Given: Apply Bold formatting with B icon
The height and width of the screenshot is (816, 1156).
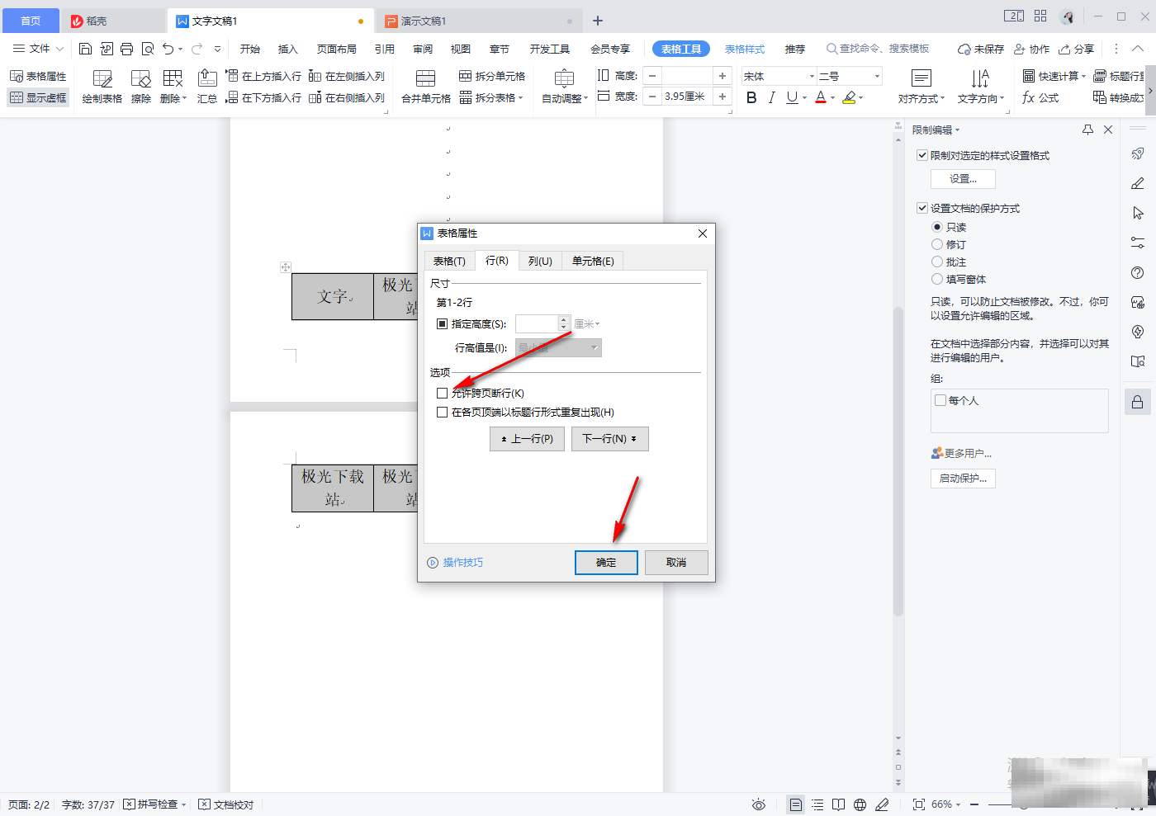Looking at the screenshot, I should pyautogui.click(x=751, y=97).
